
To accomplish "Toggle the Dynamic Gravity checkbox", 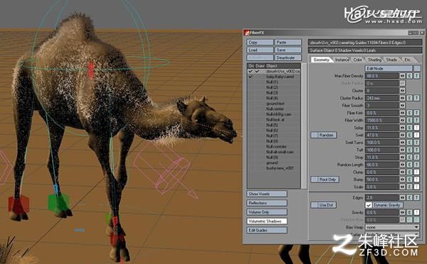I will point(369,205).
